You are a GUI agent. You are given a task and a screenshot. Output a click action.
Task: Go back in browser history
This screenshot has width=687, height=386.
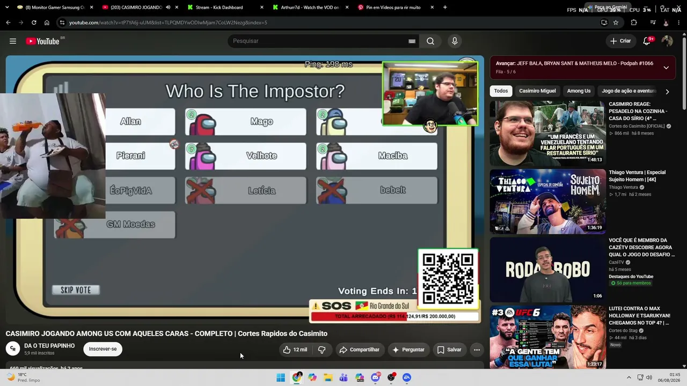(x=8, y=23)
